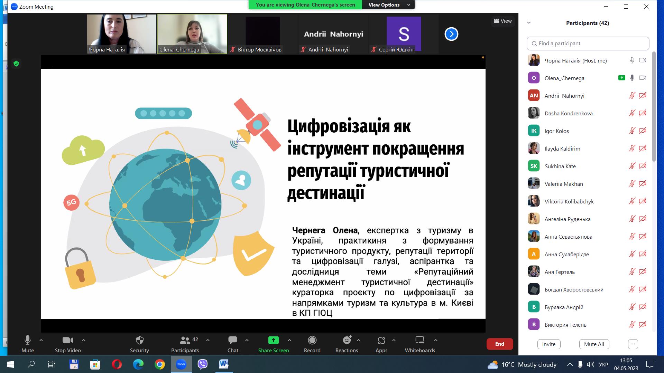Show next video thumbnails with the blue arrow

pyautogui.click(x=451, y=34)
